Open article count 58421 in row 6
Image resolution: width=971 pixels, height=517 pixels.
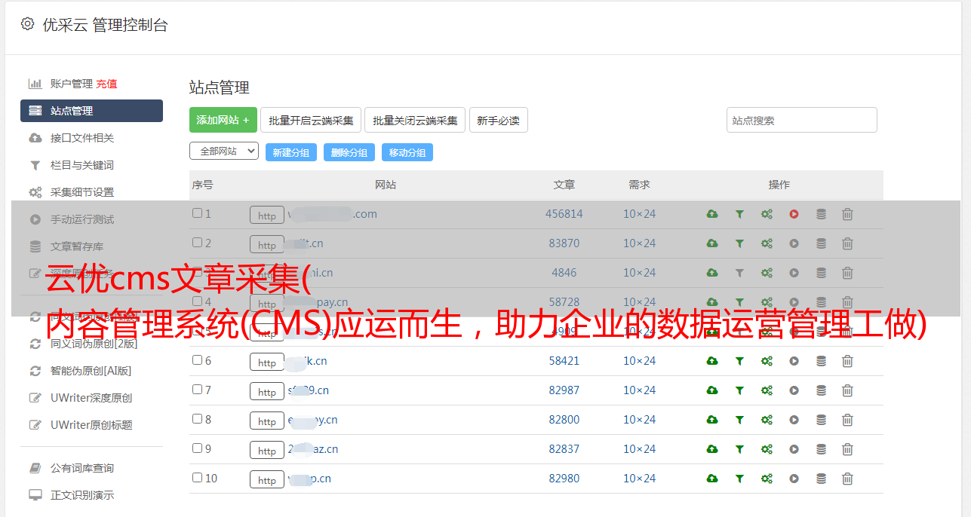tap(564, 361)
